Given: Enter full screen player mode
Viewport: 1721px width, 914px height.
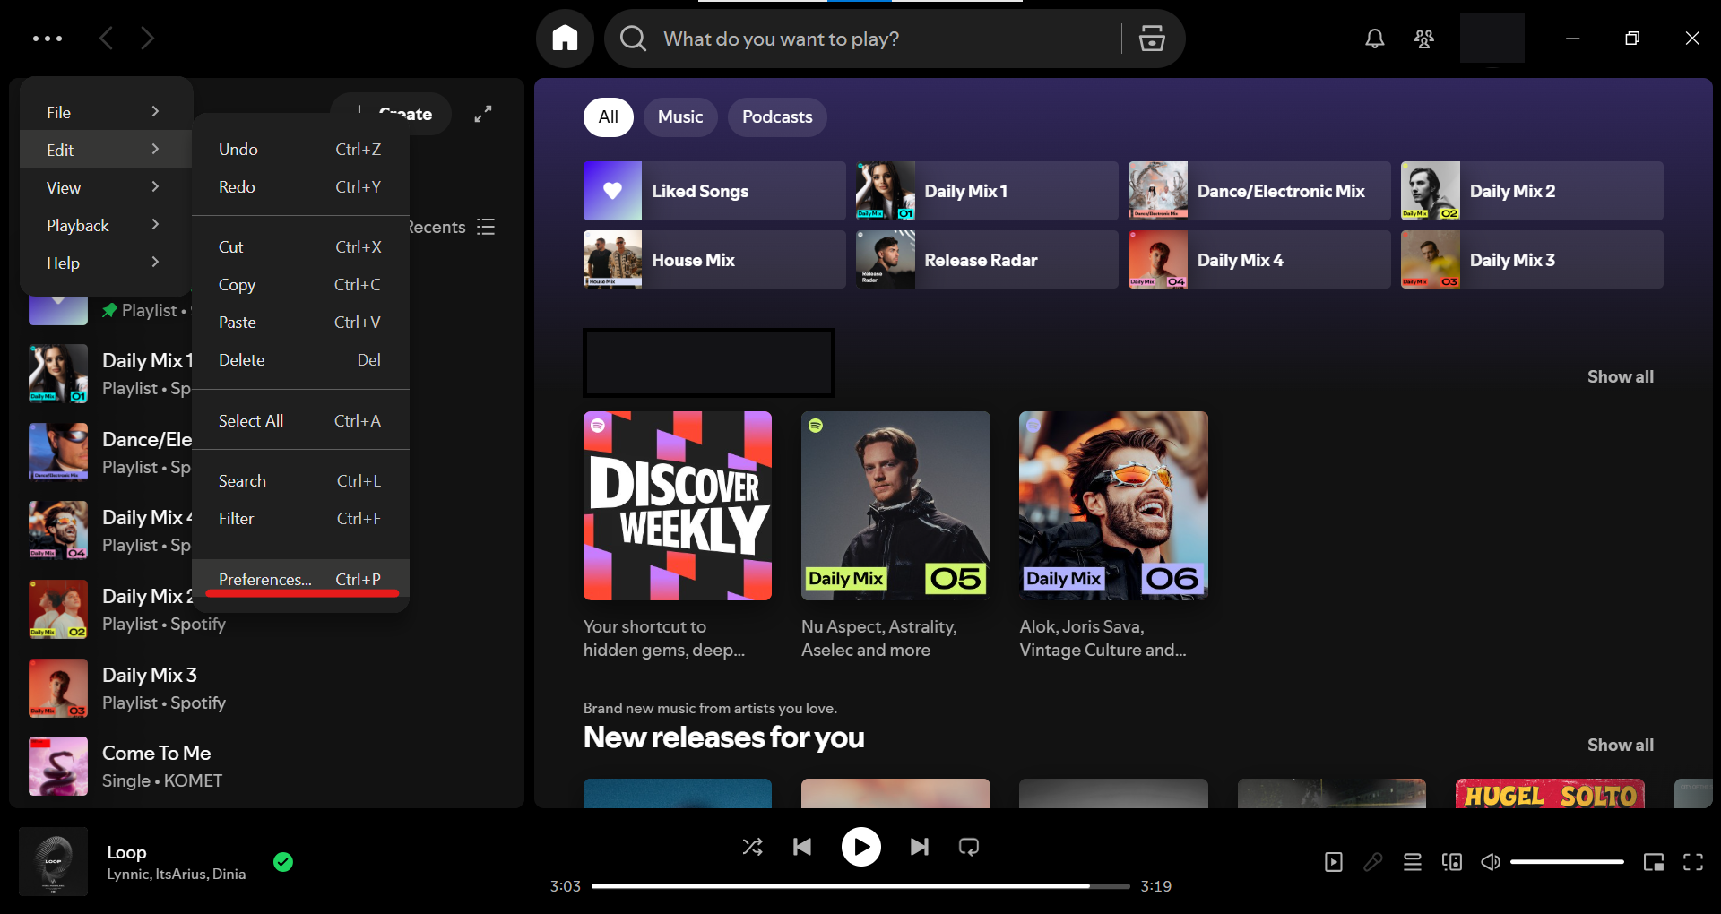Looking at the screenshot, I should (1693, 862).
